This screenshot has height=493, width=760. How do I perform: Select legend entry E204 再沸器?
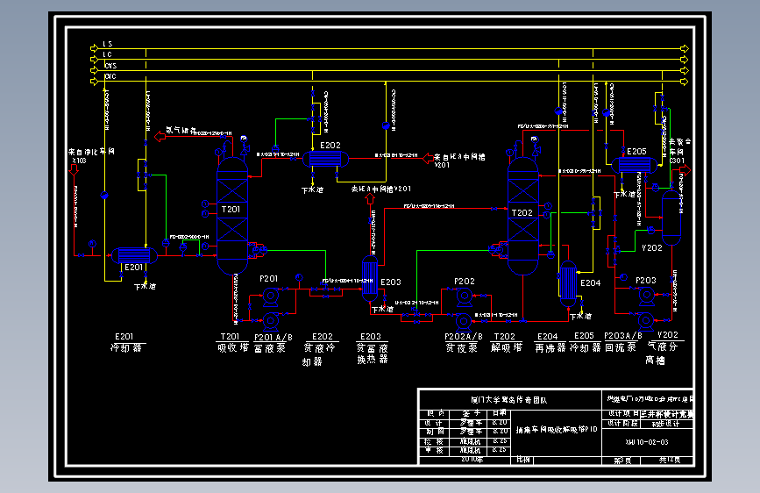click(x=550, y=342)
